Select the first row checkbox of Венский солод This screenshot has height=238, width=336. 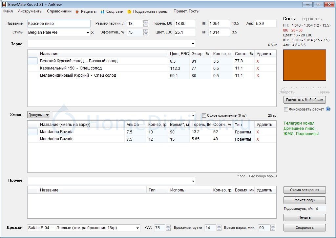click(x=33, y=61)
